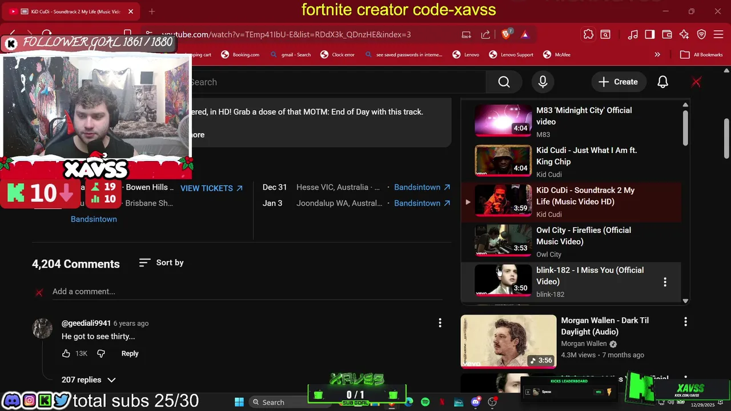
Task: Open the @geediali9941 comment options menu
Action: (440, 323)
